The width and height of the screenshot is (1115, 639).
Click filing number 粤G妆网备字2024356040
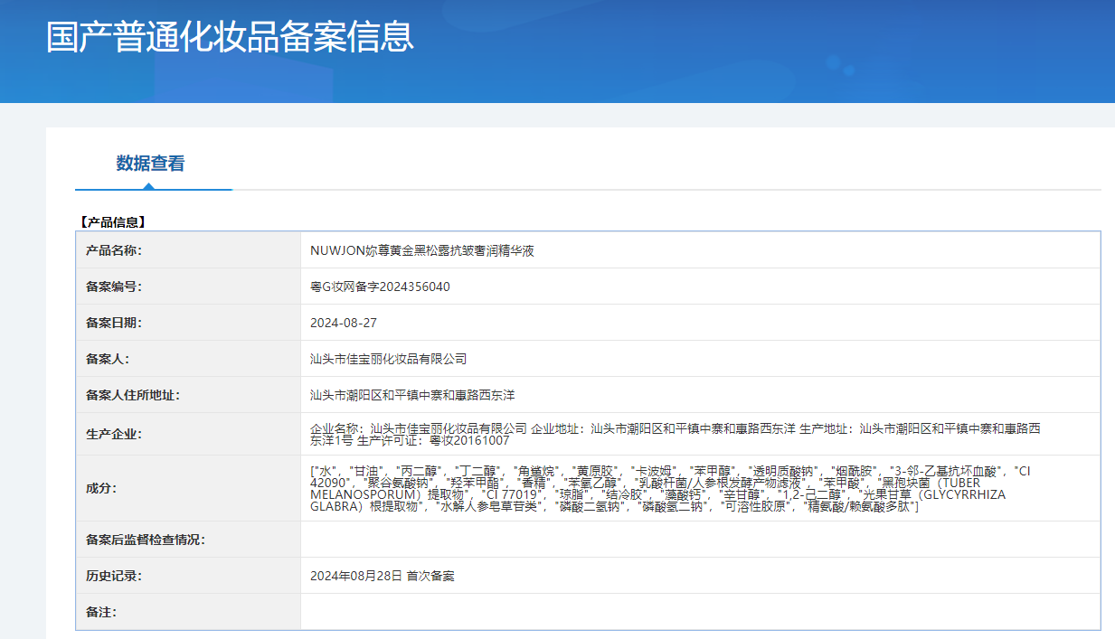click(380, 287)
